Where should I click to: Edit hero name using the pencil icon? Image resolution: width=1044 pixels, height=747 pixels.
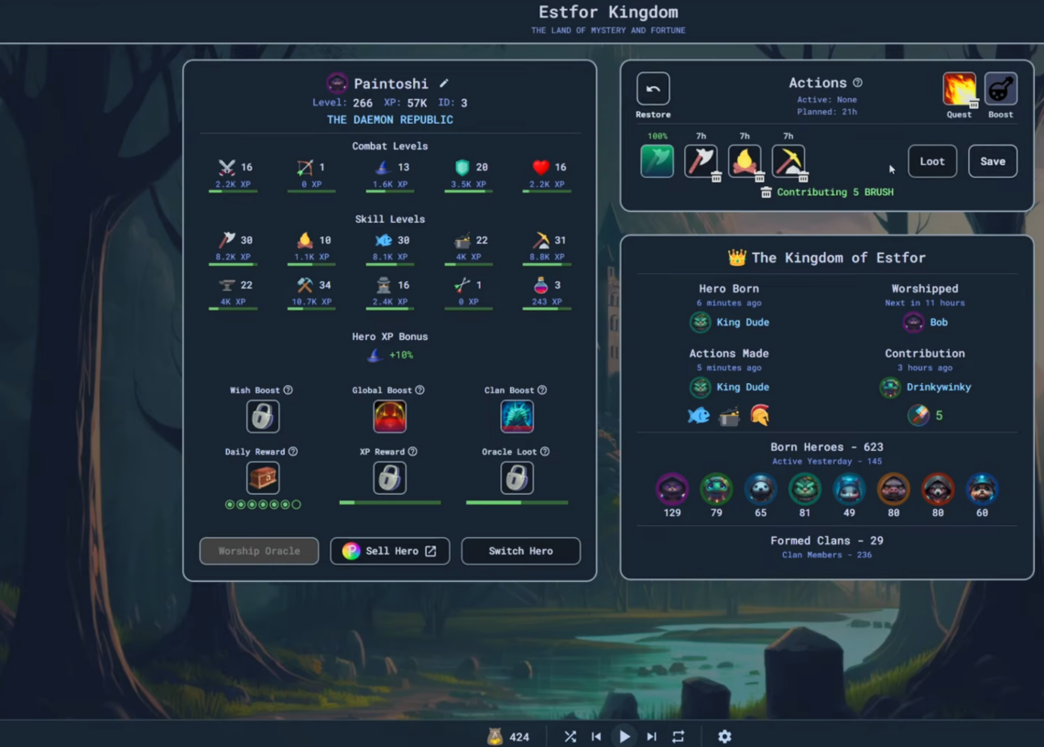(443, 82)
